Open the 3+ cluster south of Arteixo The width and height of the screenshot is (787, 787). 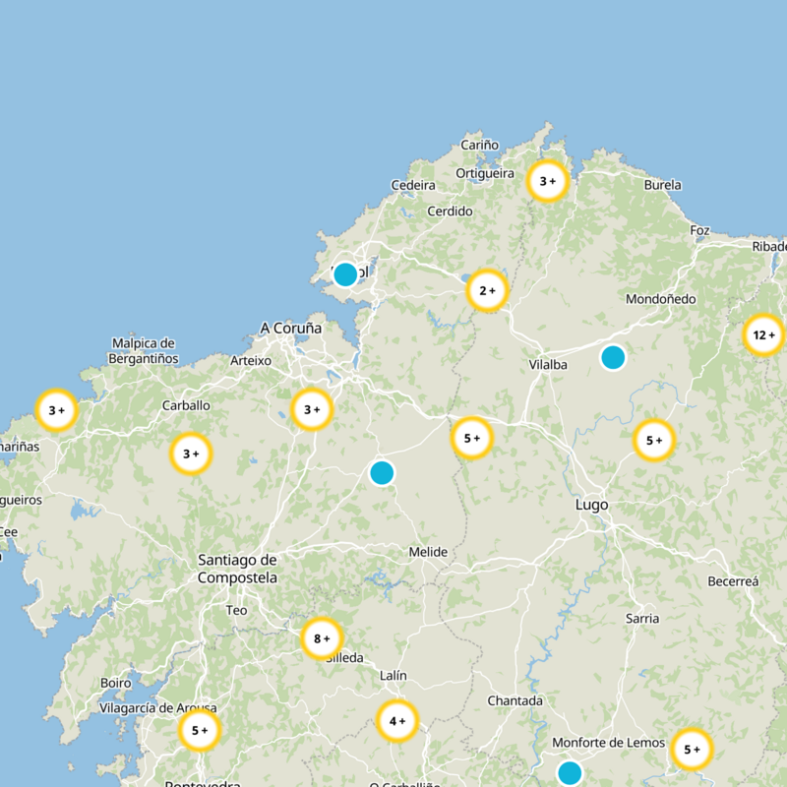click(312, 409)
